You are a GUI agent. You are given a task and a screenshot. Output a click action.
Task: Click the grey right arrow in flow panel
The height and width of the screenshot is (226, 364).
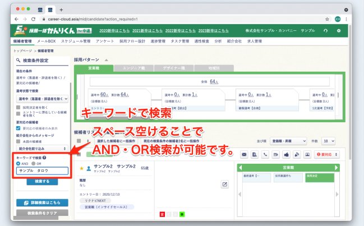337,194
